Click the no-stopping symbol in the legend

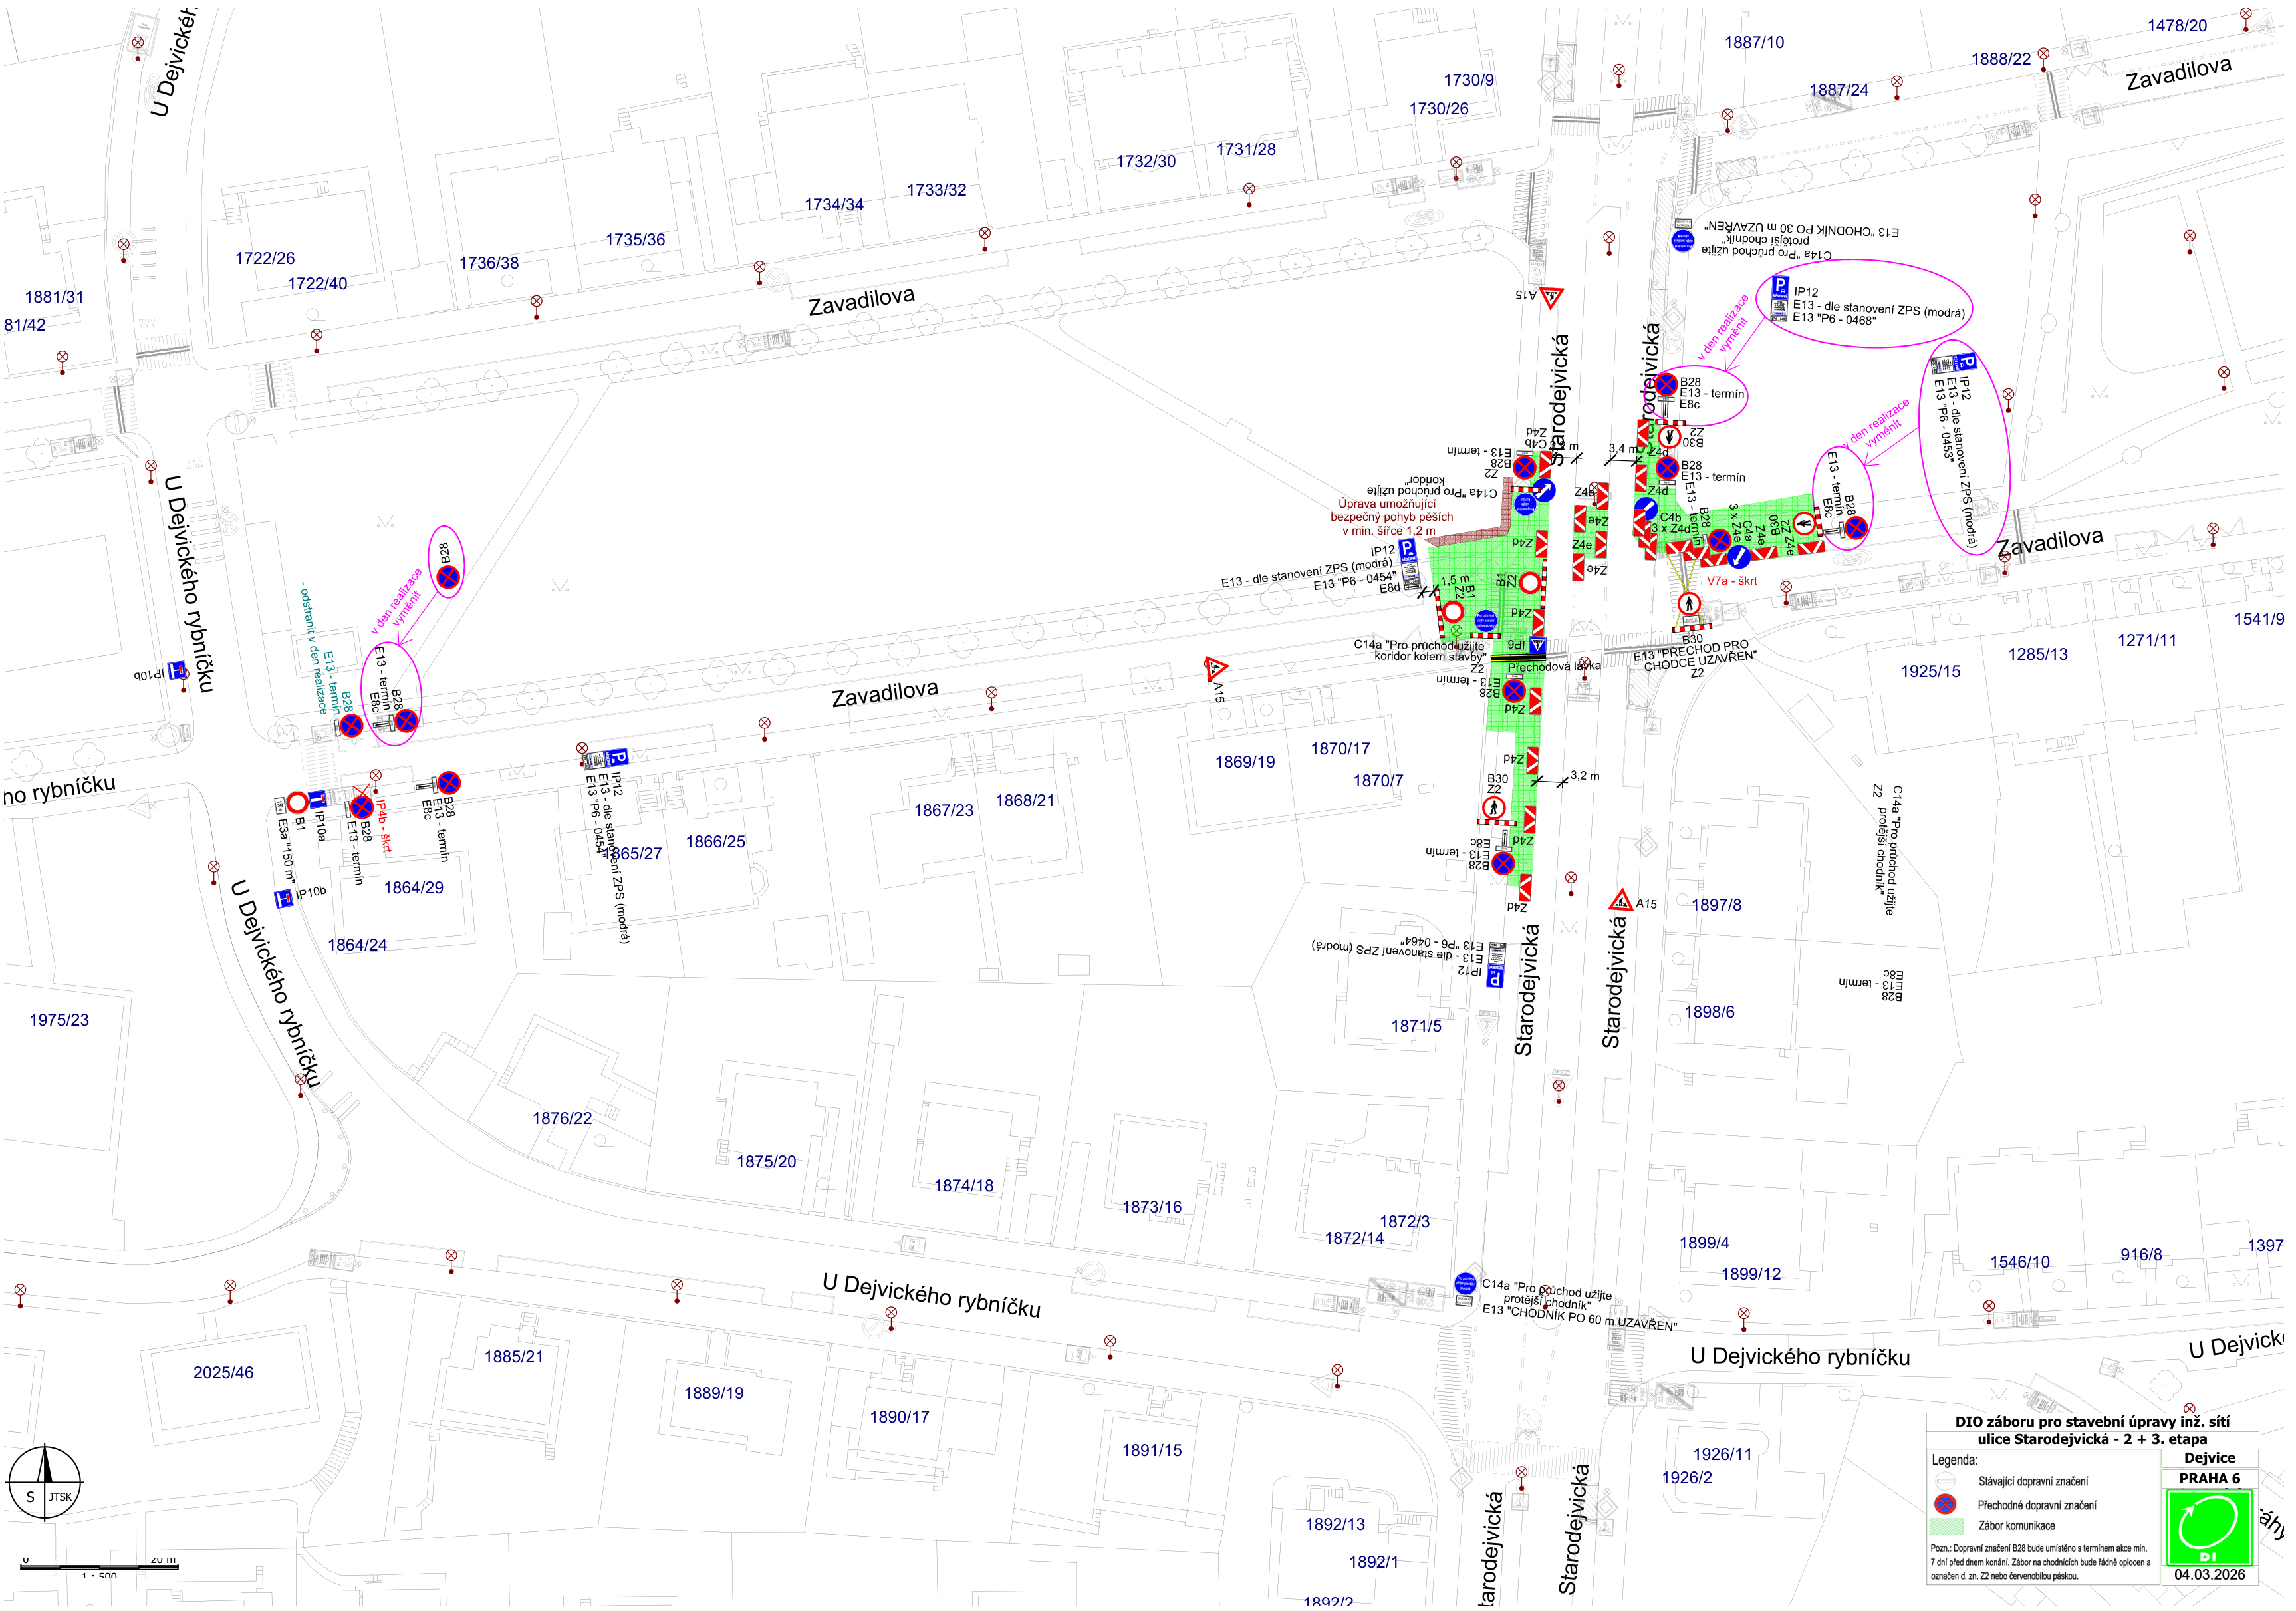click(x=1945, y=1504)
